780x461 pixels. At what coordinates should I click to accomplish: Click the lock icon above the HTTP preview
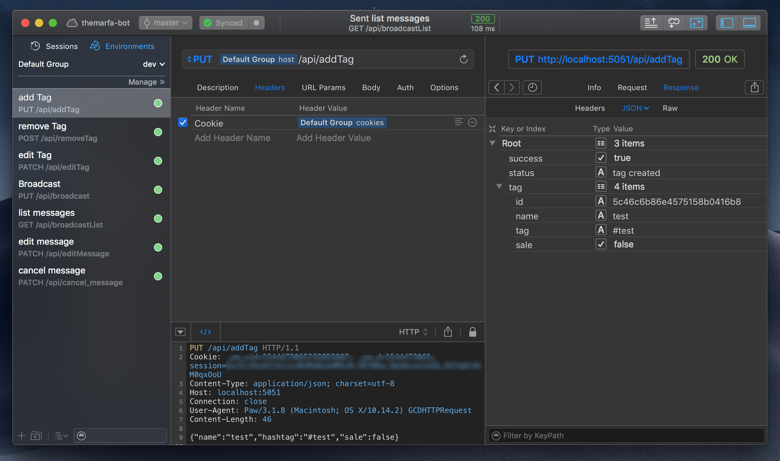[472, 332]
